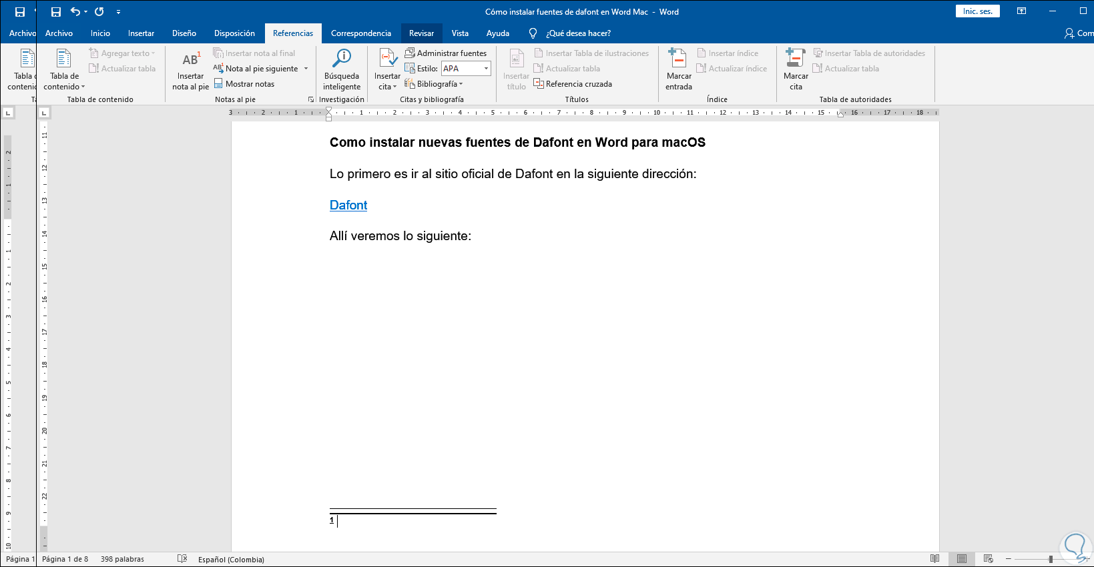The width and height of the screenshot is (1094, 567).
Task: Adjust the zoom slider handle
Action: [1051, 559]
